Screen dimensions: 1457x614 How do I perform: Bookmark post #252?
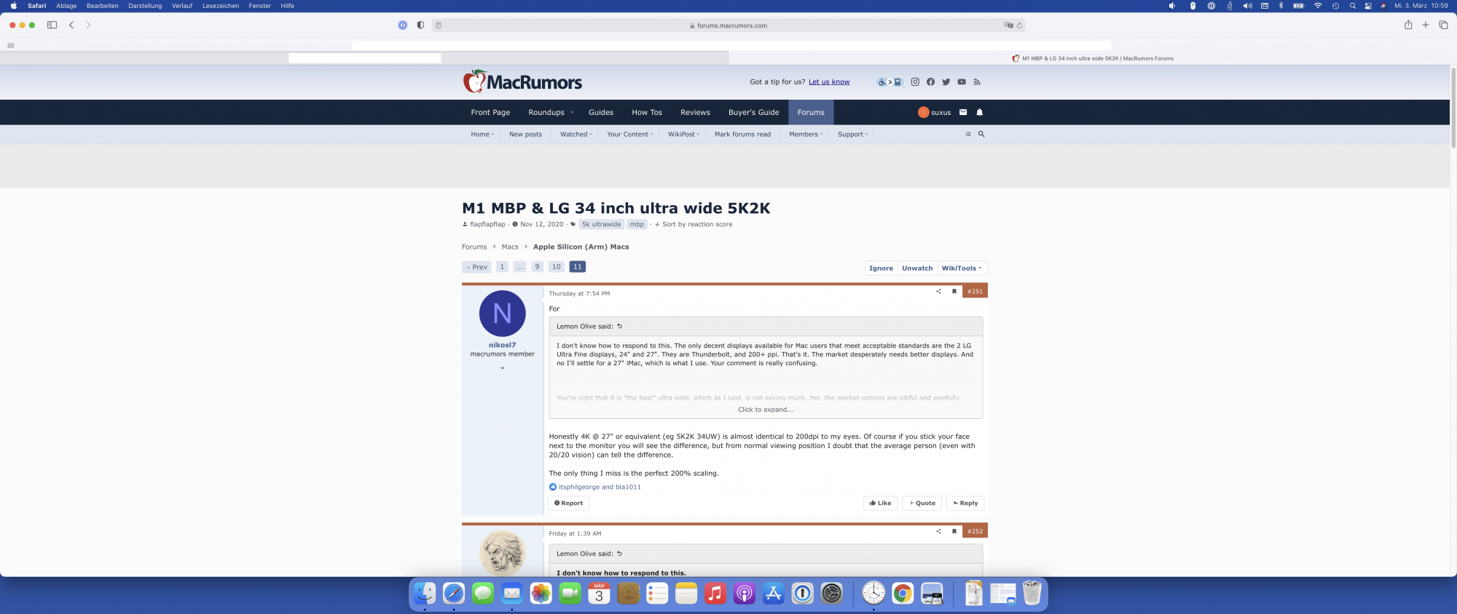[x=954, y=531]
